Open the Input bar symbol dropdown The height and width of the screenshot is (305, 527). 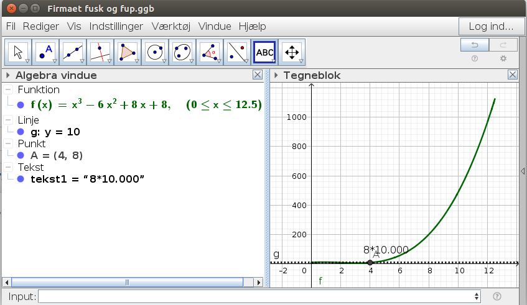(477, 296)
